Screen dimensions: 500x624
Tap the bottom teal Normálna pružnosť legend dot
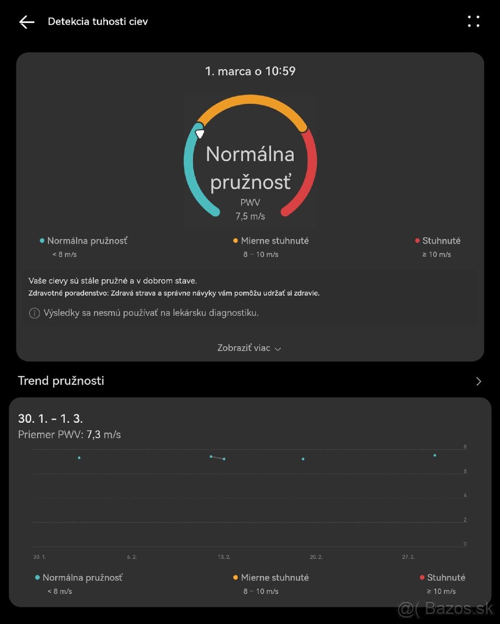[x=37, y=578]
